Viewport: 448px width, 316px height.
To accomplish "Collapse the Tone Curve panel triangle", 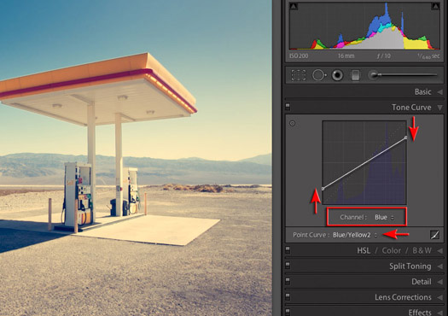I will (x=440, y=108).
